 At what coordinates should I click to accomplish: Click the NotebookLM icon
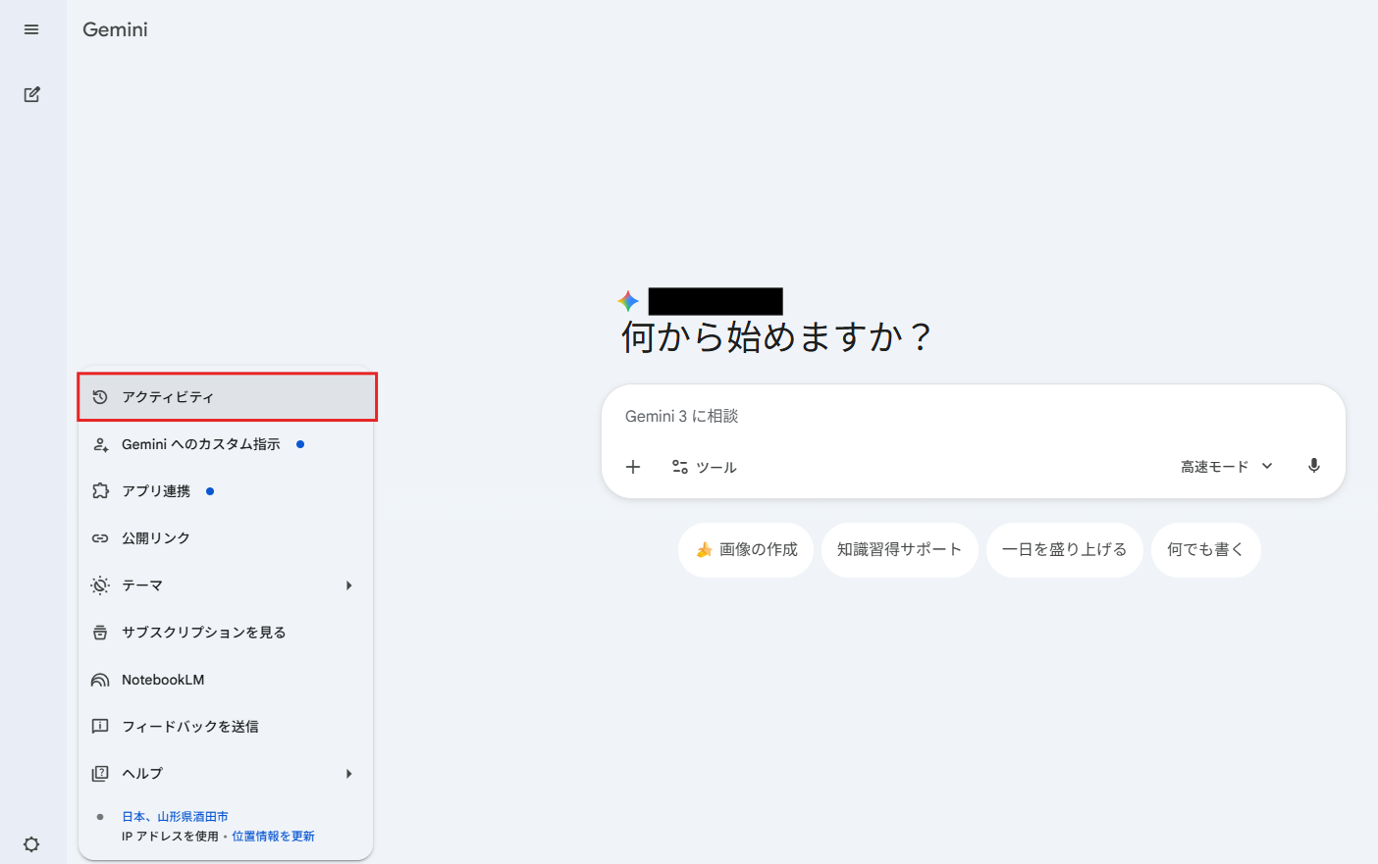pos(100,680)
